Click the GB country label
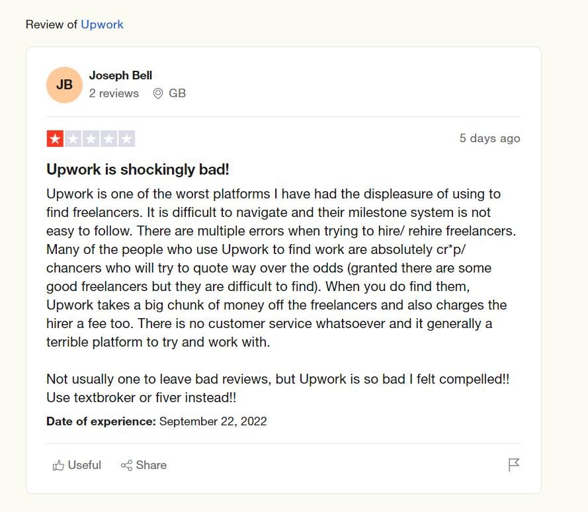The height and width of the screenshot is (512, 588). [177, 93]
